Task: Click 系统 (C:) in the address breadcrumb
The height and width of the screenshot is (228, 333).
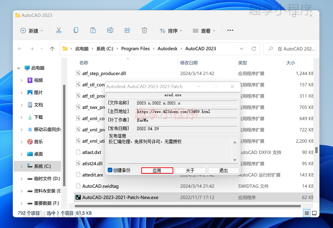Action: coord(105,49)
